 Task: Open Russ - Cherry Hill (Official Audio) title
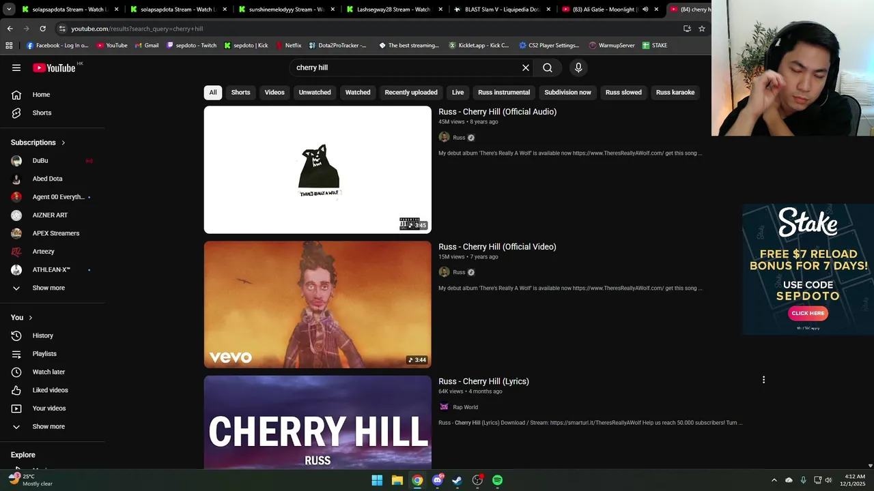(497, 112)
